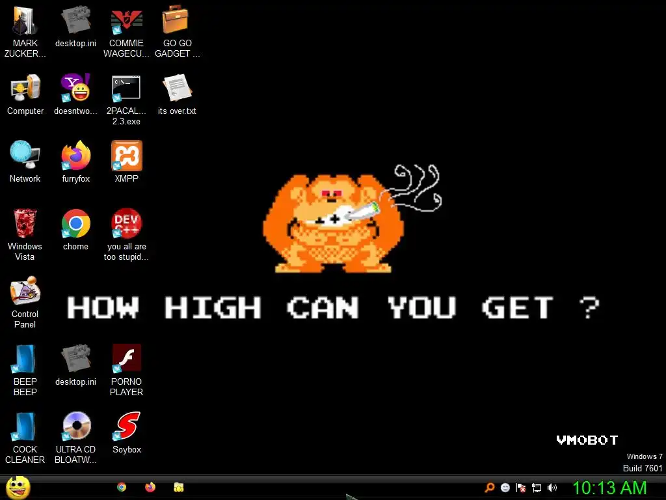Select the GO GO GADGET briefcase icon
Screen dimensions: 666x500
coord(177,32)
